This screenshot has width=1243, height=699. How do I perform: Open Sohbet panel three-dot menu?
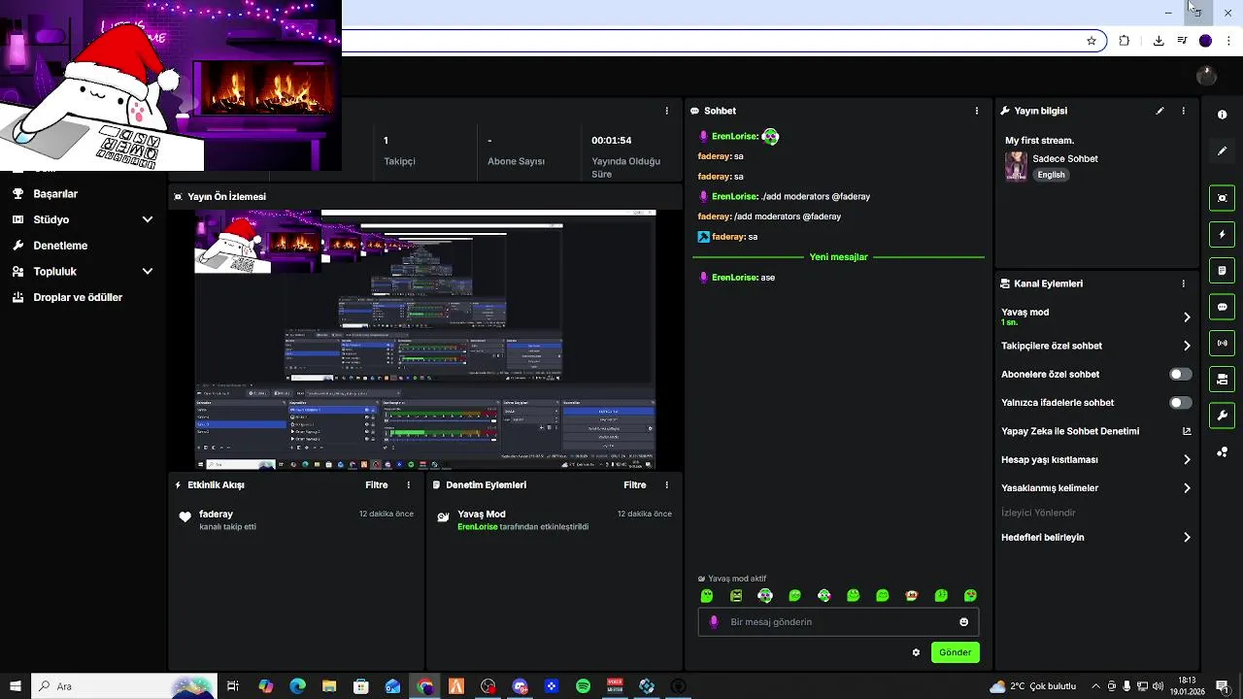pos(976,111)
